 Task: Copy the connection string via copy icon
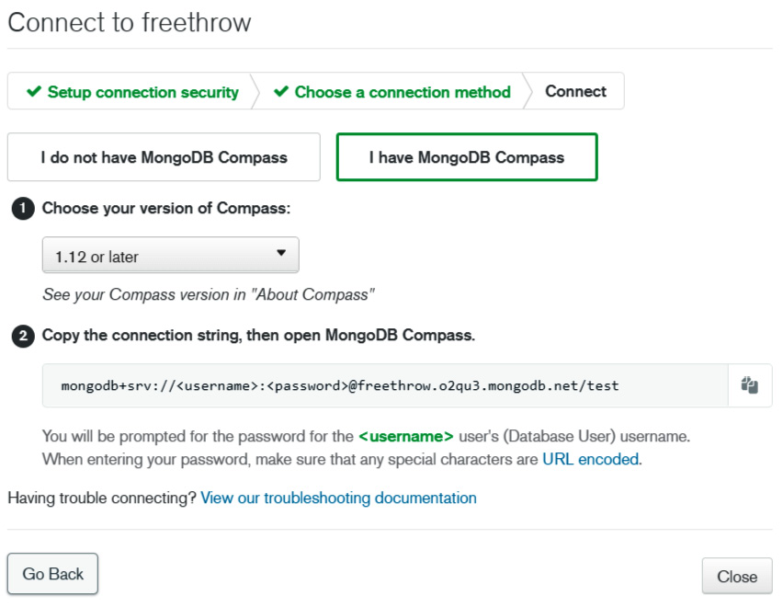(x=749, y=385)
